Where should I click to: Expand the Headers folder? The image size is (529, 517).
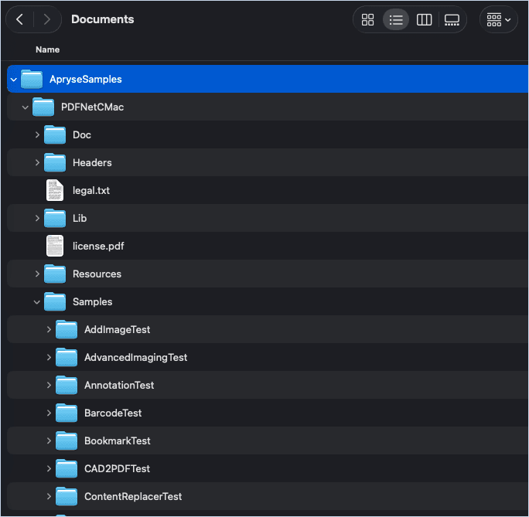coord(37,163)
